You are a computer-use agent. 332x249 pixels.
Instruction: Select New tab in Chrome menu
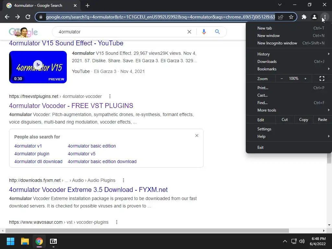(289, 28)
